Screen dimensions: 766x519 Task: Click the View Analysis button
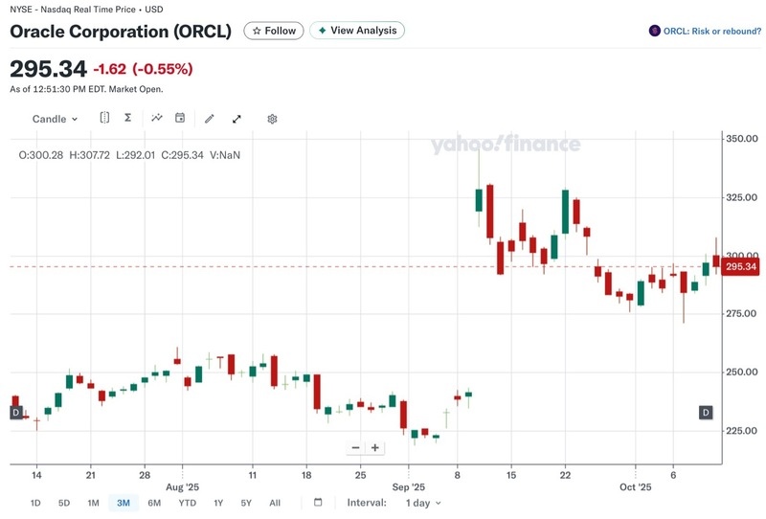357,31
